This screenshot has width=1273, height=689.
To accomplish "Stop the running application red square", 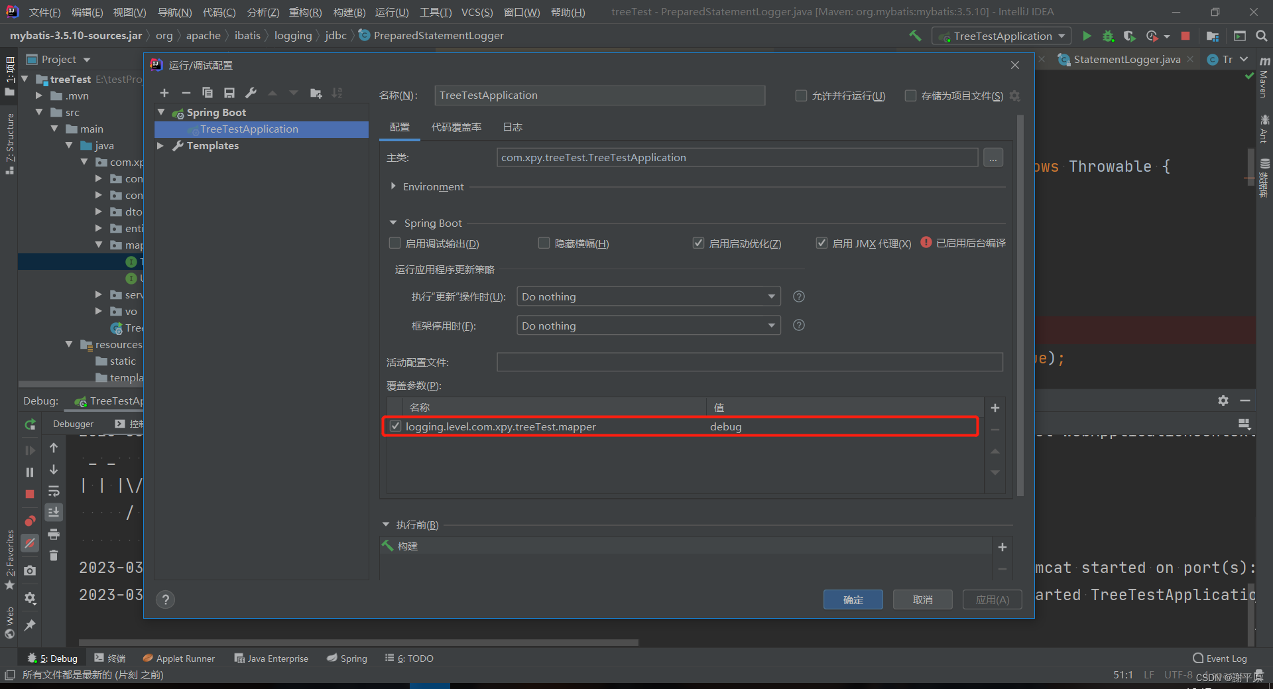I will point(1185,36).
